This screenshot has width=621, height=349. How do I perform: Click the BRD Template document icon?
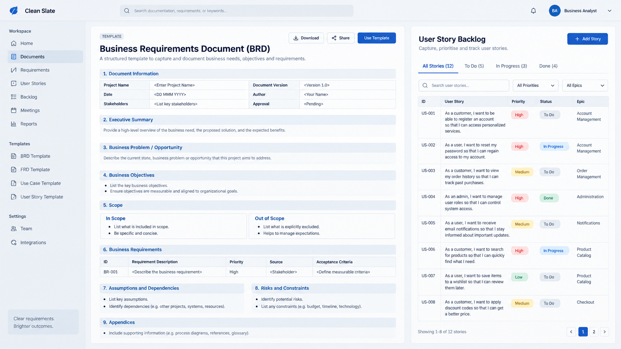[x=14, y=156]
